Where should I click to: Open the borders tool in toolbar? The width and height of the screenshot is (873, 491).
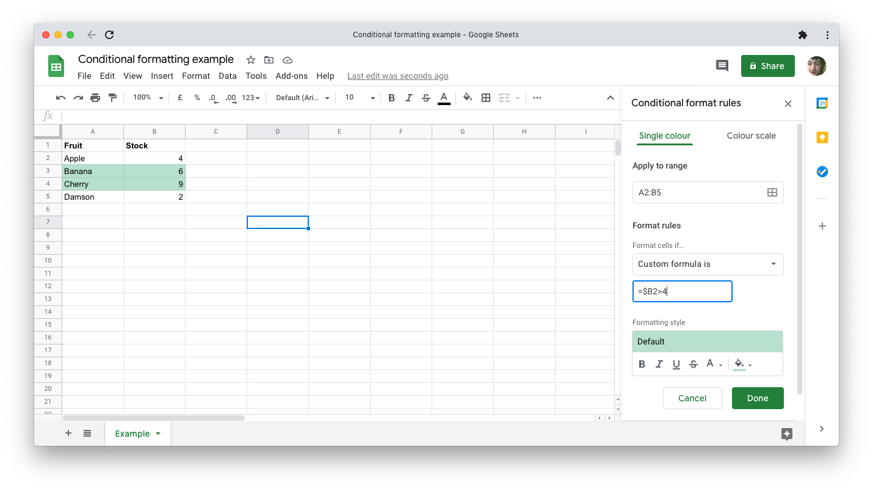[486, 98]
